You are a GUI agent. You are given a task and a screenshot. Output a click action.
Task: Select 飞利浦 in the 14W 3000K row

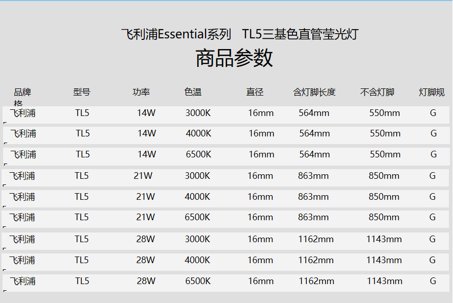tap(23, 113)
